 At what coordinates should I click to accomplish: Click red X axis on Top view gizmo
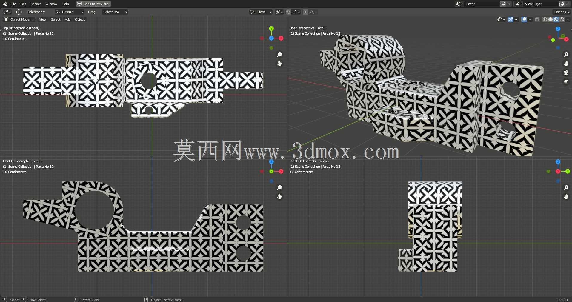[281, 38]
